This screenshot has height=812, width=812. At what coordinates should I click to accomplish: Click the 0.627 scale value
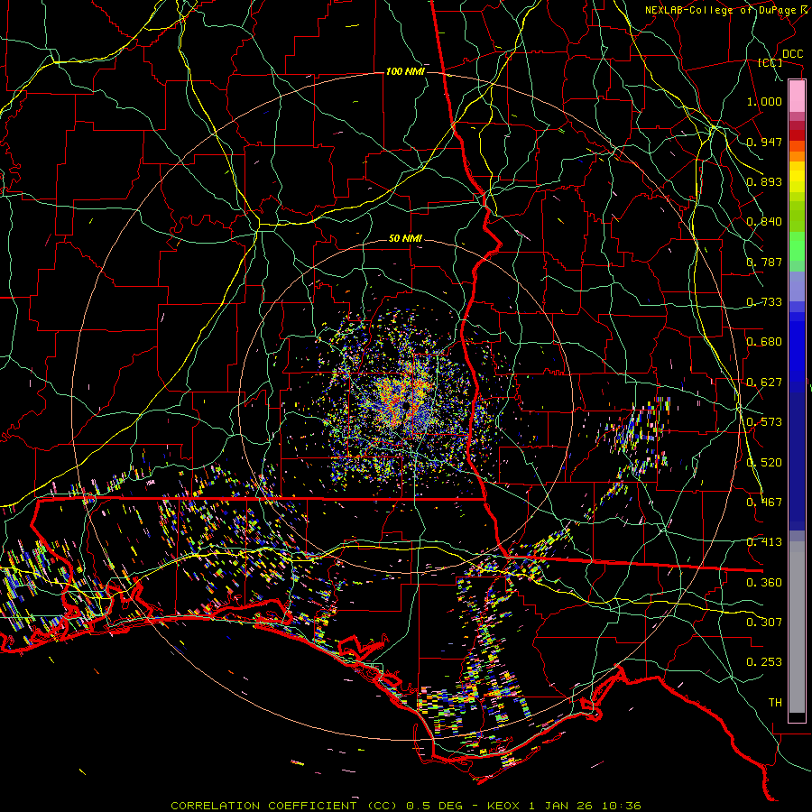[x=764, y=383]
